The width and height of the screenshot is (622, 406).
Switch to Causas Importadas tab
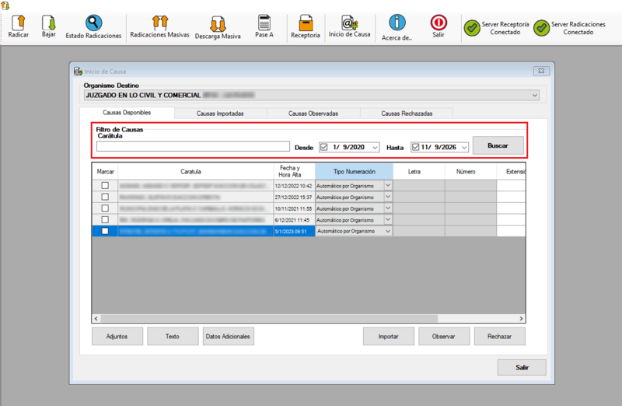pos(220,114)
